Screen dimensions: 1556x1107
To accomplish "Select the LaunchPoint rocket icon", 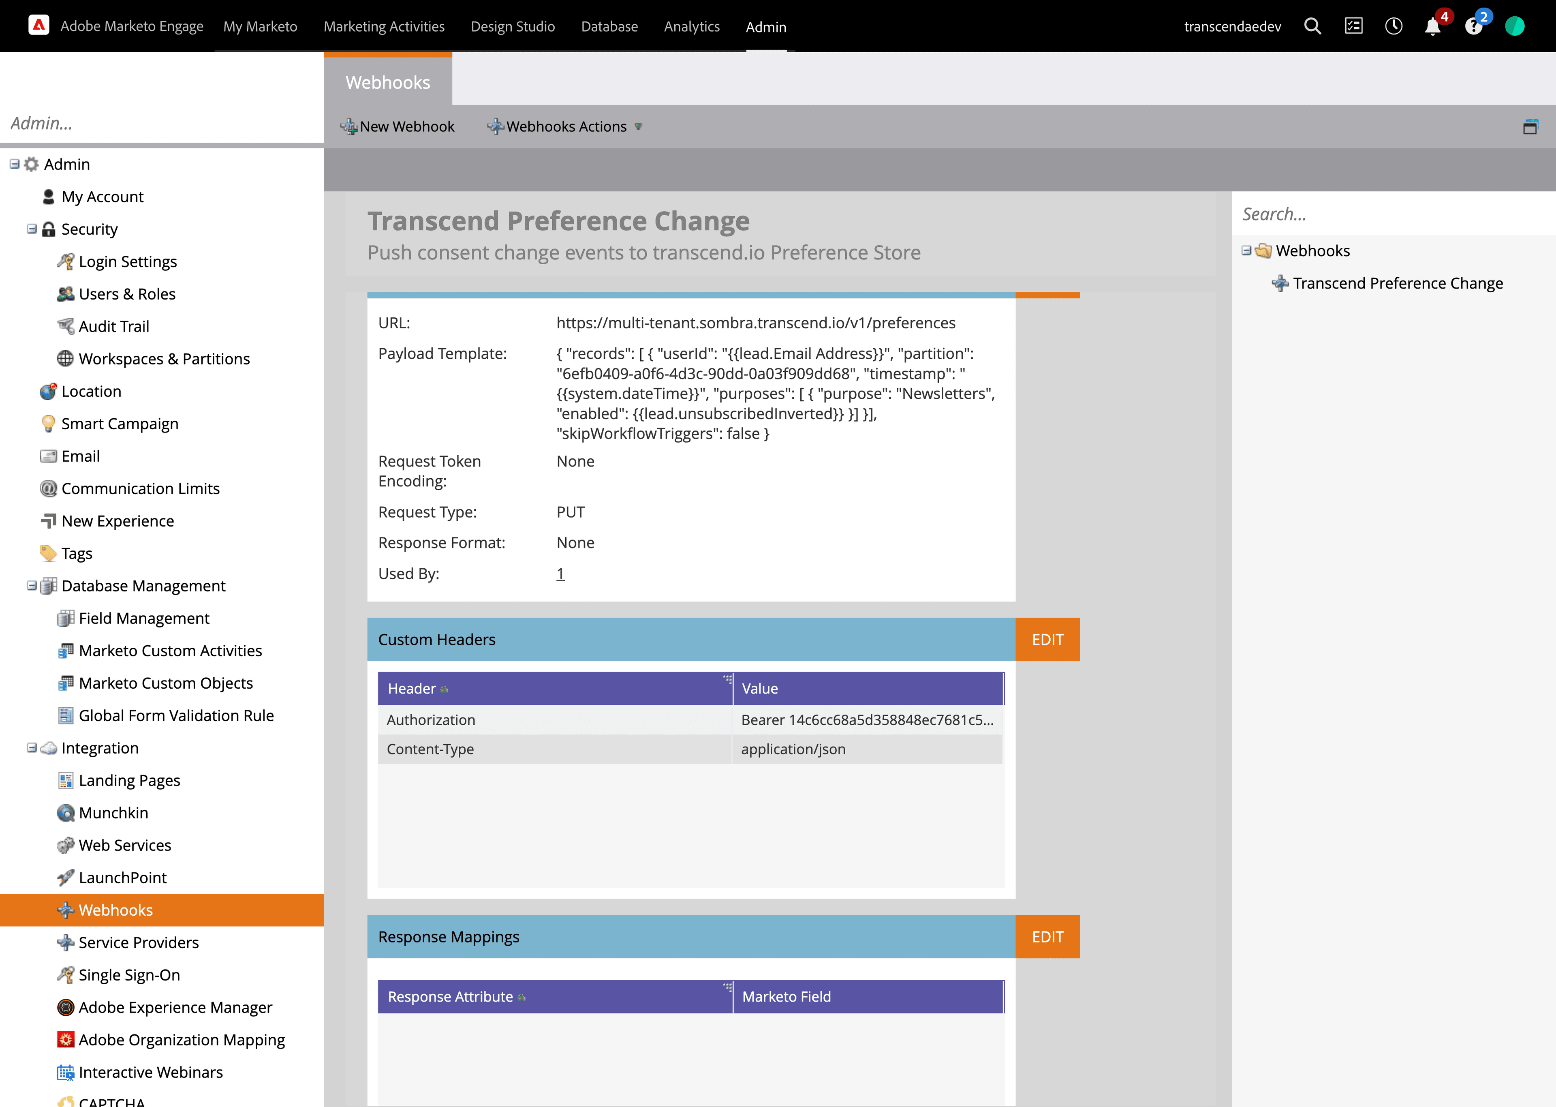I will (x=65, y=877).
